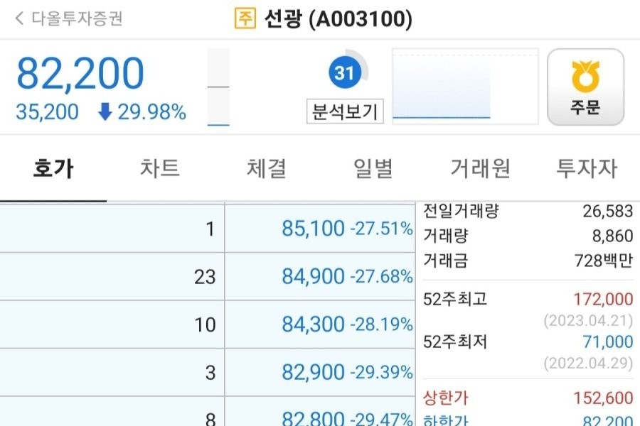Tap the blue 31 analysis score circle
Viewport: 640px width, 426px height.
tap(344, 72)
